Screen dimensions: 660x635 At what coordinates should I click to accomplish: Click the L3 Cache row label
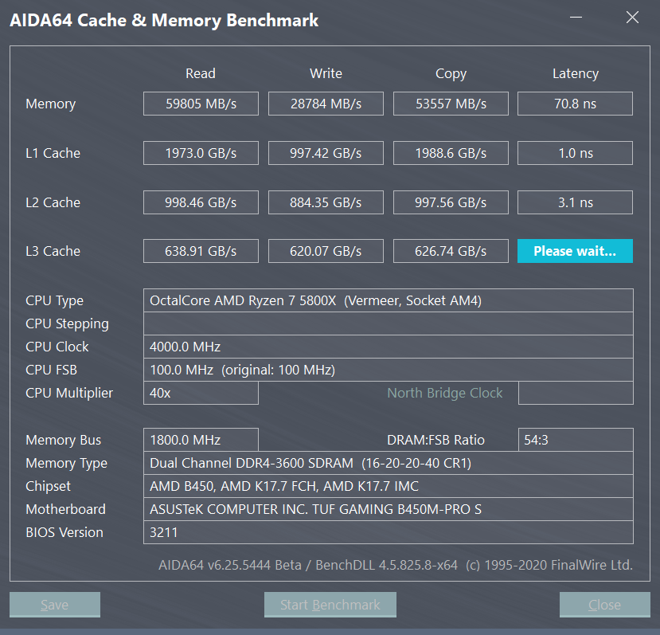tap(53, 251)
